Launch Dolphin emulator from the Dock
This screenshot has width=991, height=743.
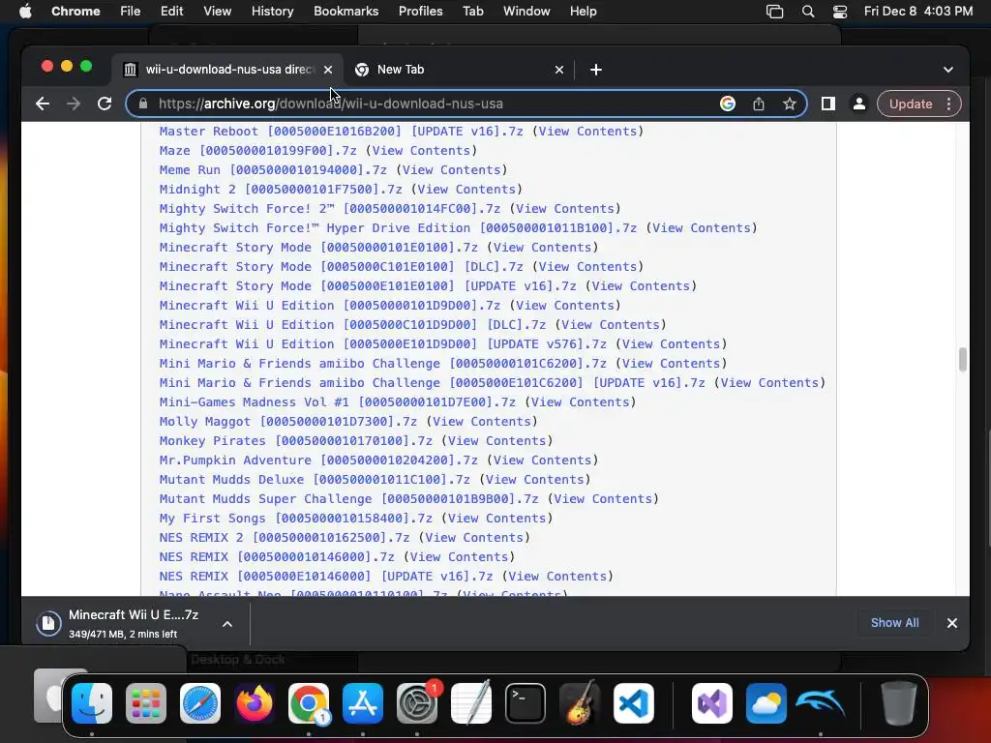click(x=821, y=703)
